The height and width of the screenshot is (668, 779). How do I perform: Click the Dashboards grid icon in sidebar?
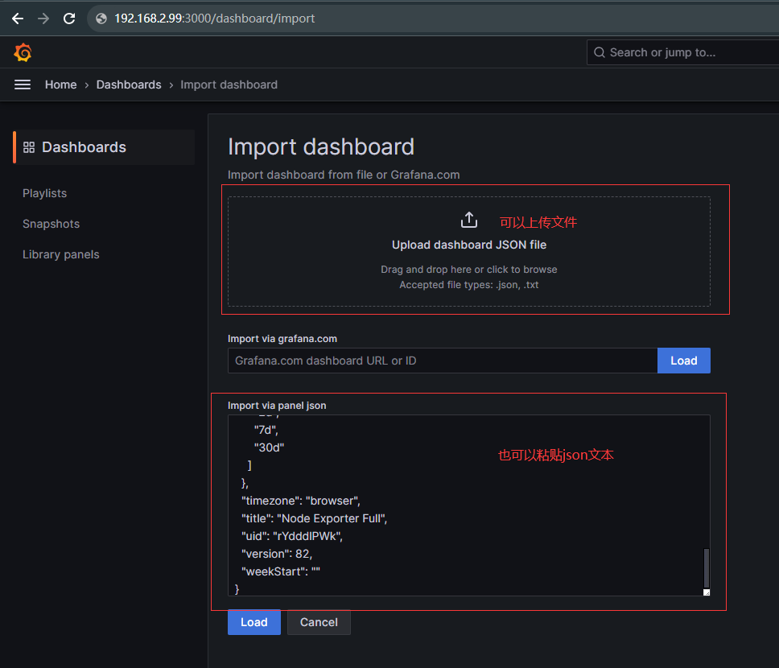point(29,147)
